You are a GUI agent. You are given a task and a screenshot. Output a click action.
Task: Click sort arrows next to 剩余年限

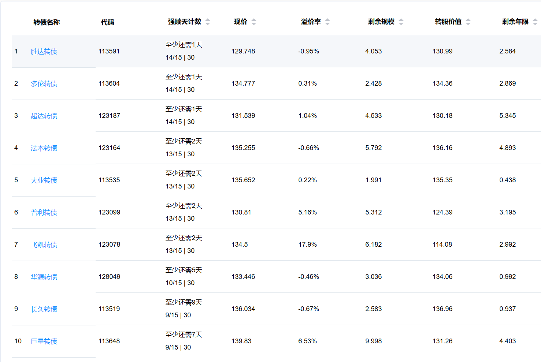pyautogui.click(x=535, y=22)
